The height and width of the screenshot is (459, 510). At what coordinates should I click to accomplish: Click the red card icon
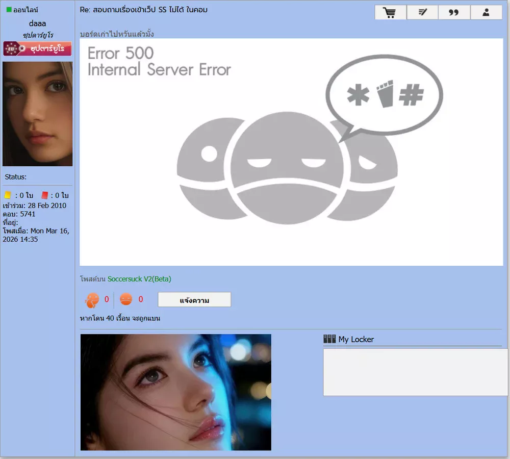(44, 195)
